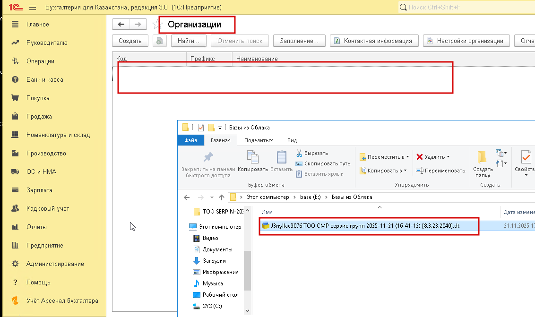
Task: Click Закрепить на панели быстрого доступа
Action: coord(208,165)
